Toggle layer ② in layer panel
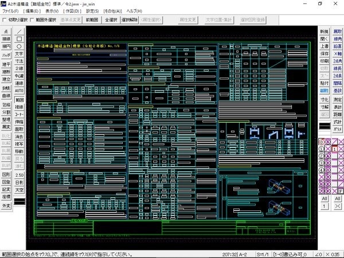The image size is (344, 258). click(x=321, y=156)
